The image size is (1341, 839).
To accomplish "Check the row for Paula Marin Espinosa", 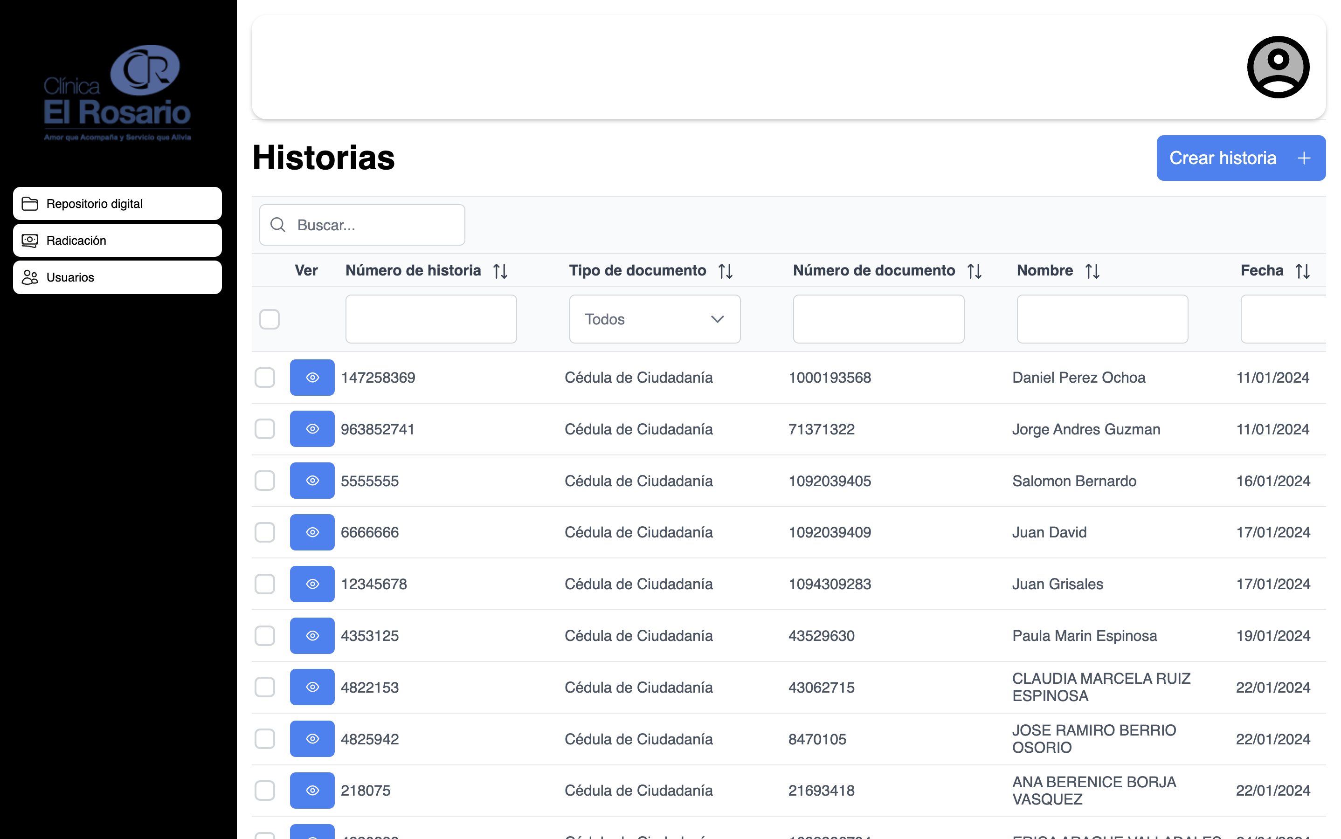I will [x=265, y=635].
